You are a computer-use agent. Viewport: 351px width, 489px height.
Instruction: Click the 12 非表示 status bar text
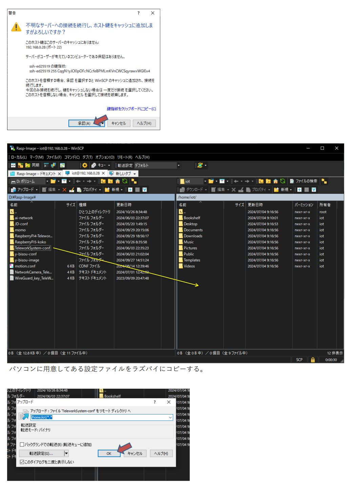click(334, 353)
